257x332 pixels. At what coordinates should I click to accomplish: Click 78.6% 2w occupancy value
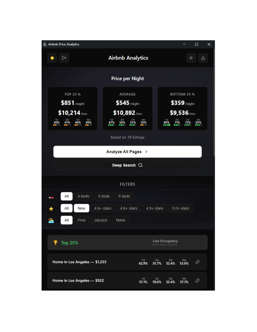pyautogui.click(x=157, y=282)
